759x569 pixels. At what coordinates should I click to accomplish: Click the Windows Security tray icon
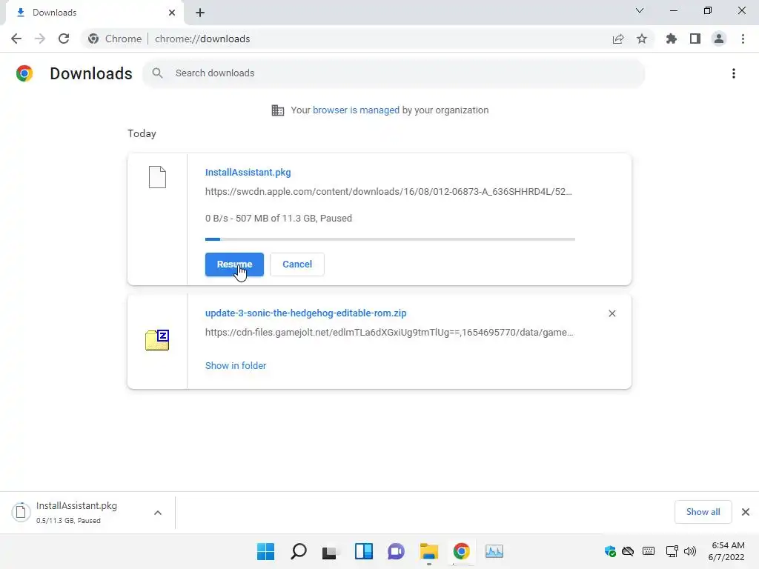click(610, 551)
